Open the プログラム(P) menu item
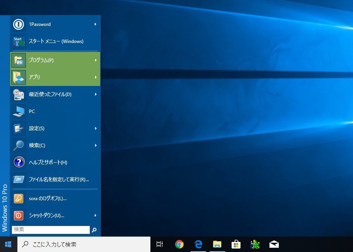Screen dimensions: 353x252 55,60
